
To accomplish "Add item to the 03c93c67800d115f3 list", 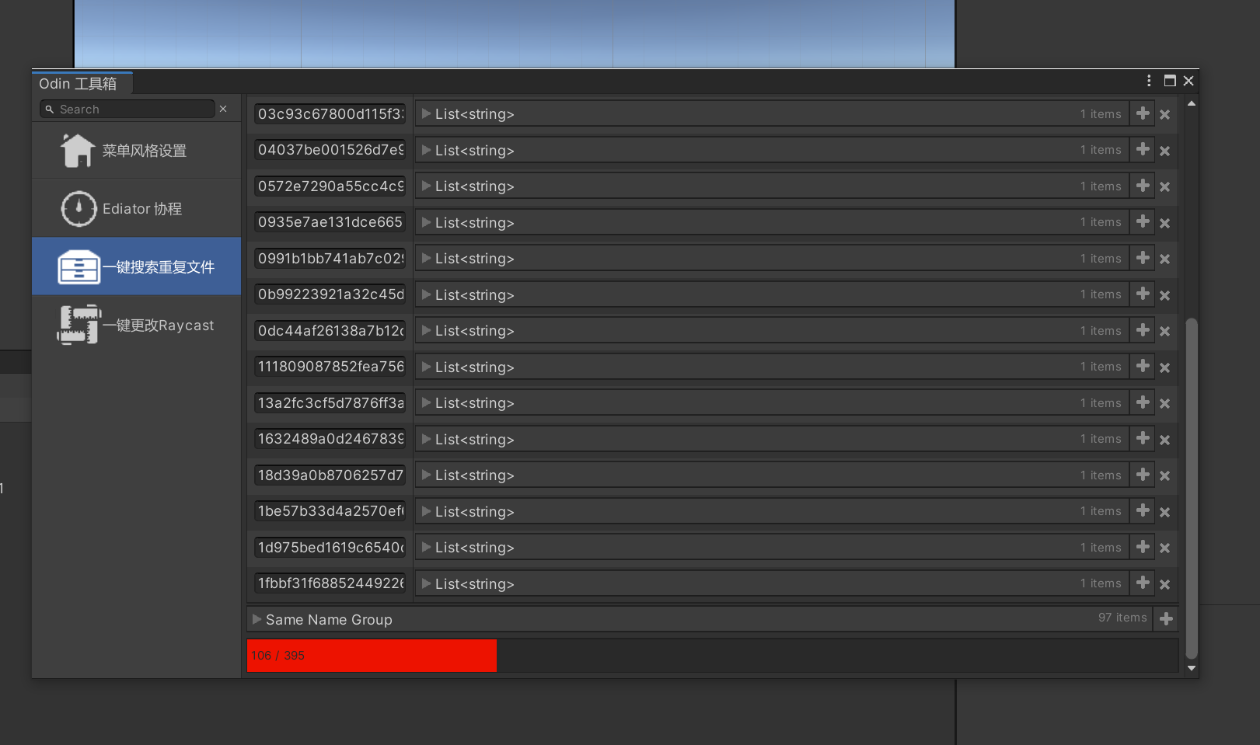I will [x=1143, y=113].
